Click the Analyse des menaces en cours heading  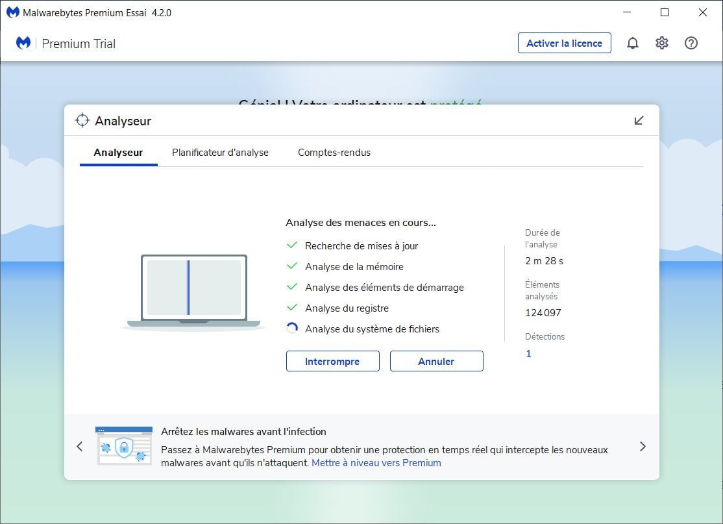click(361, 223)
